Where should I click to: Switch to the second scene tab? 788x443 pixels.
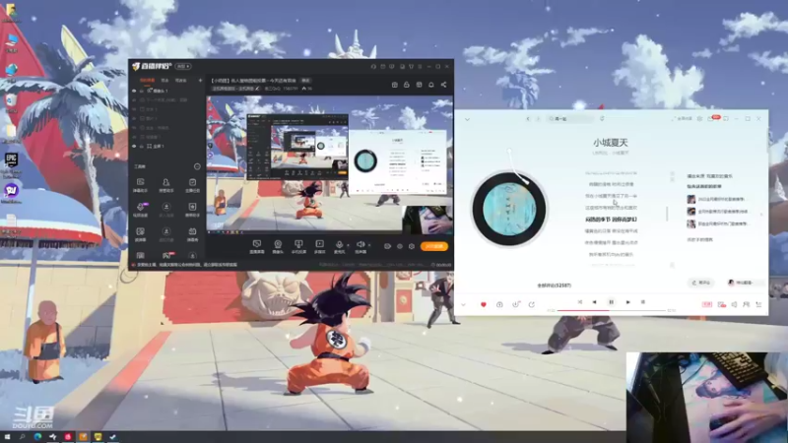click(x=164, y=81)
